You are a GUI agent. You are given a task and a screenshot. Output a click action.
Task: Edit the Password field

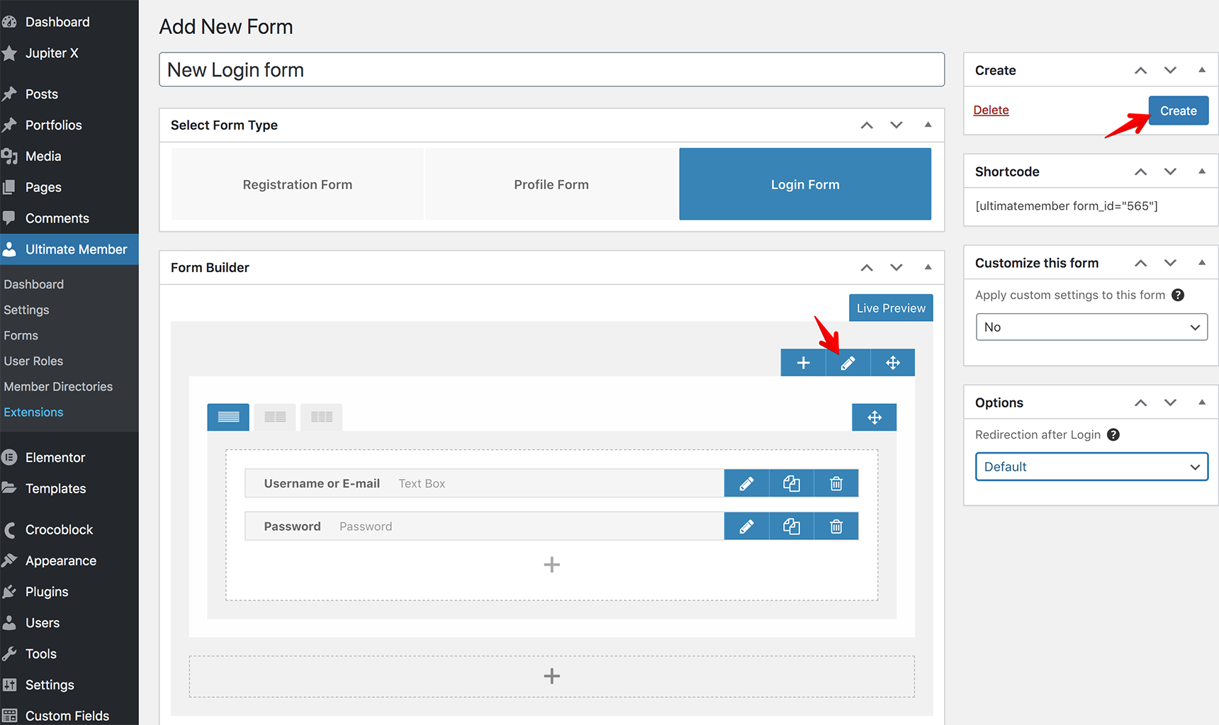746,527
